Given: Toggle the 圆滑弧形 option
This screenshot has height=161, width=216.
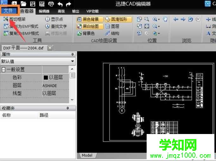Looking at the screenshot, I should pos(118,19).
